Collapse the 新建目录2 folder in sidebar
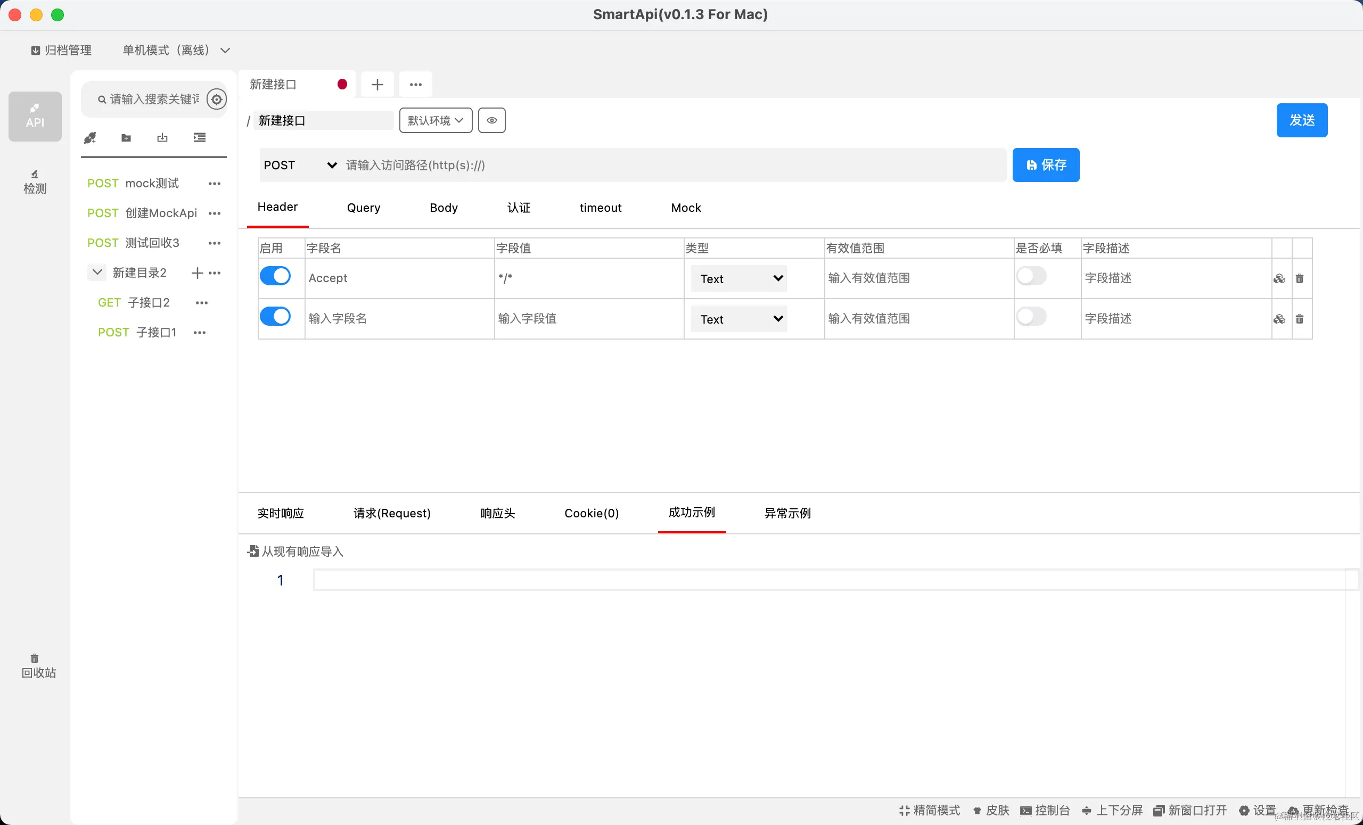 pos(97,272)
